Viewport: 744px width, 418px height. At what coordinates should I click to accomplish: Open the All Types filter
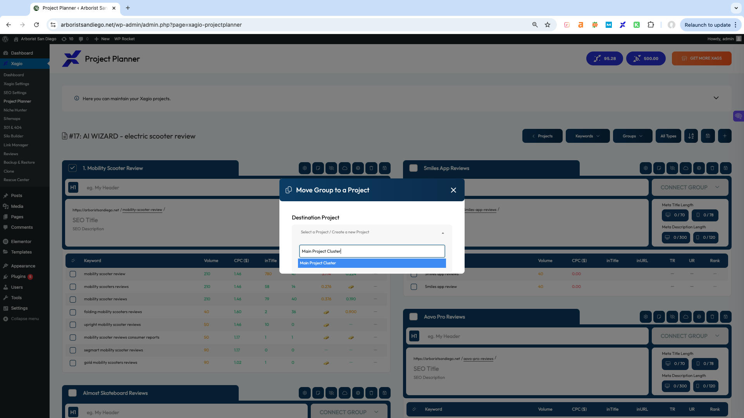pyautogui.click(x=668, y=136)
